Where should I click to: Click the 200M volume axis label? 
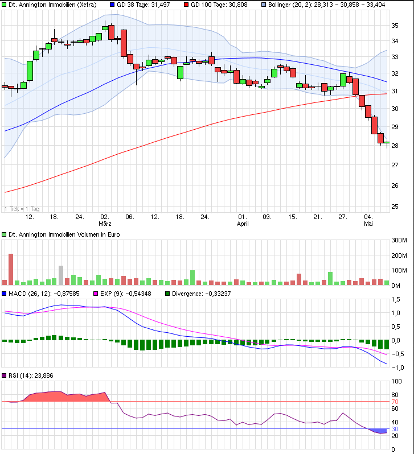tap(399, 255)
